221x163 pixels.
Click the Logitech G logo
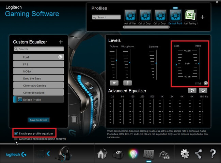(x=16, y=155)
